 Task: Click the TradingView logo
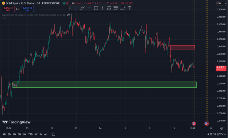pos(16,122)
